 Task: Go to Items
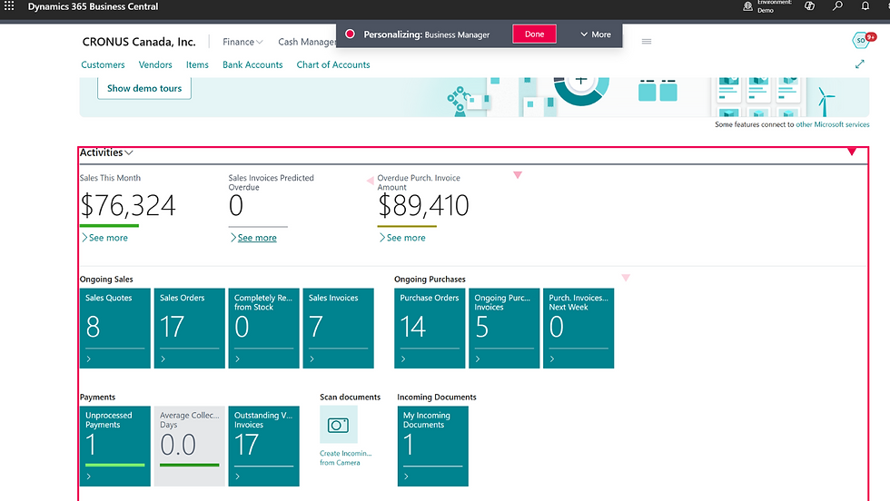[x=197, y=64]
